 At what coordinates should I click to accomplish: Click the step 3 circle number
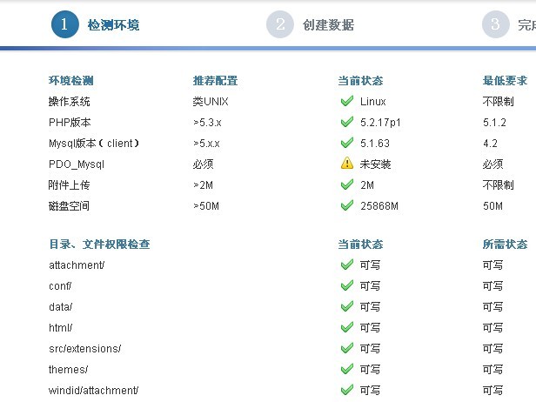[x=495, y=24]
